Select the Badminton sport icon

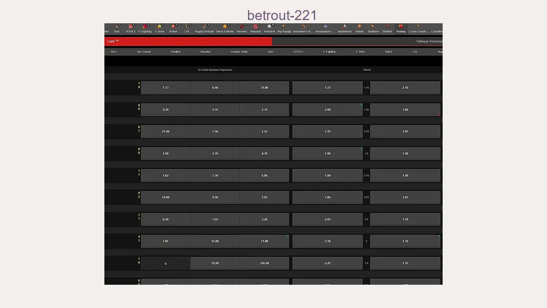(345, 27)
